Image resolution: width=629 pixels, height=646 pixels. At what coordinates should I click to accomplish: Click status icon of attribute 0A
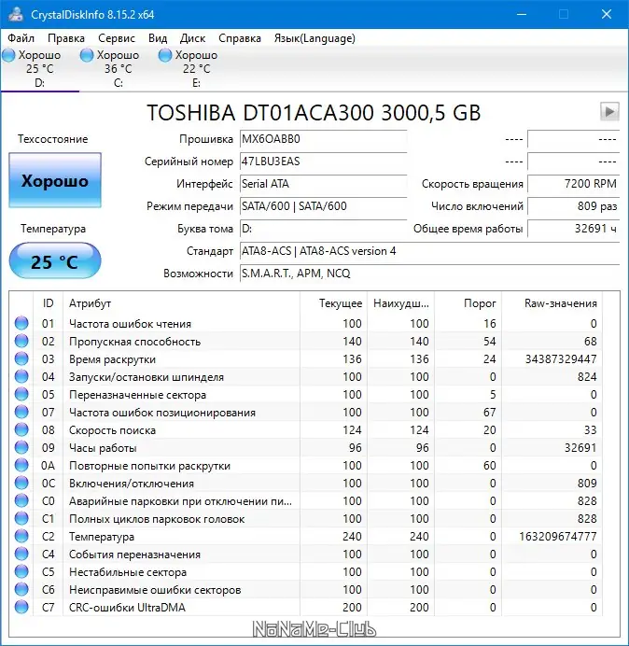(x=21, y=465)
